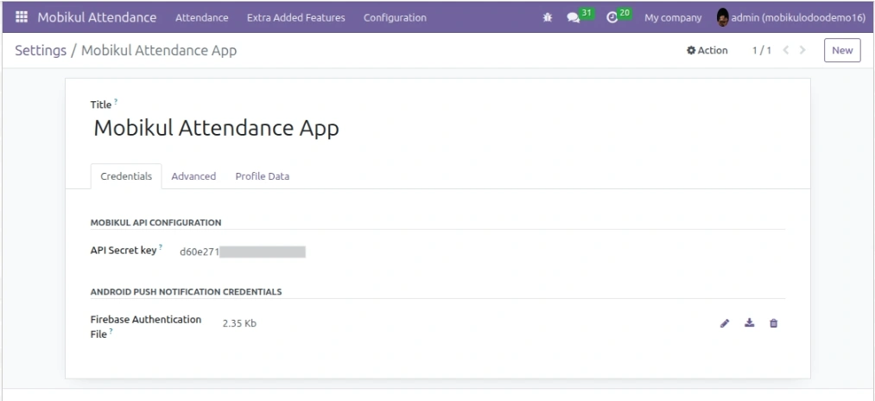
Task: Click the Firebase Authentication File help mark
Action: (x=111, y=331)
